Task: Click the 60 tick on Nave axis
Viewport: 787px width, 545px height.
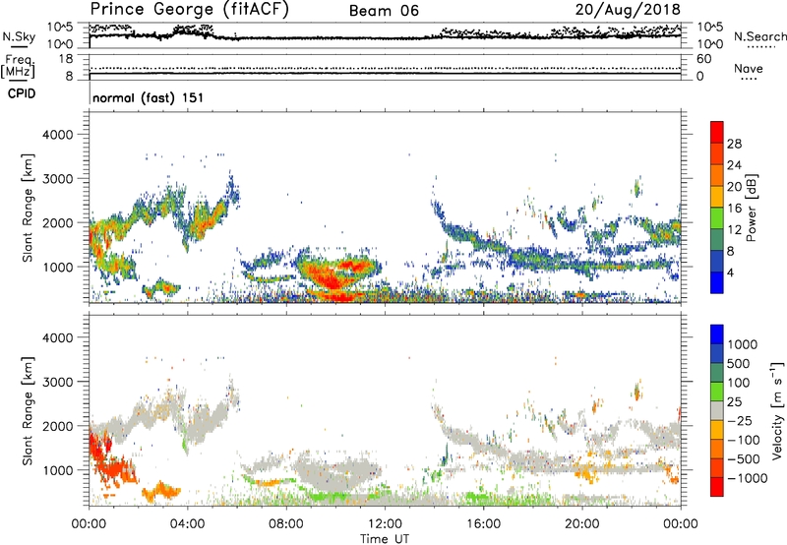Action: (x=703, y=59)
